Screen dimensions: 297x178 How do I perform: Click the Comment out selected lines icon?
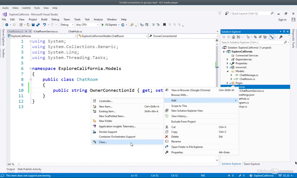point(153,25)
